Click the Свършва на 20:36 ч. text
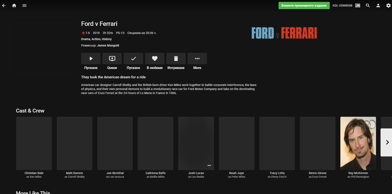Screen dimensions: 392x194 point(142,33)
